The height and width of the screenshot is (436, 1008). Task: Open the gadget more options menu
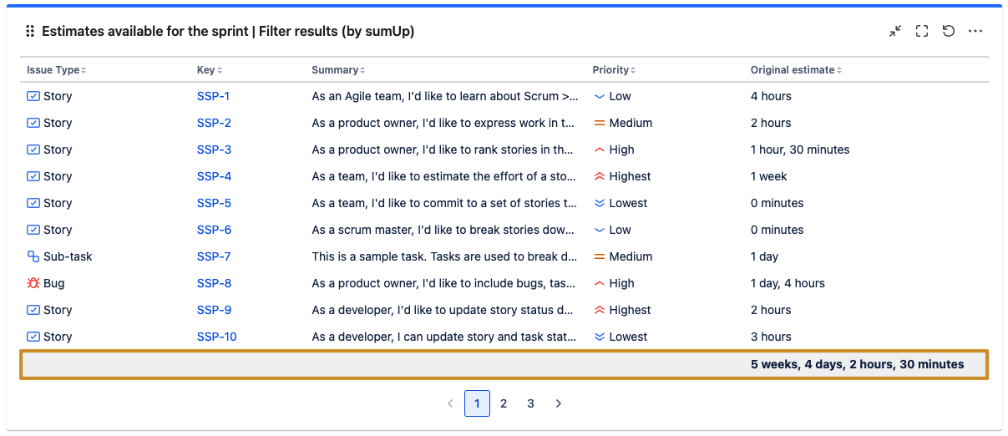[x=975, y=31]
